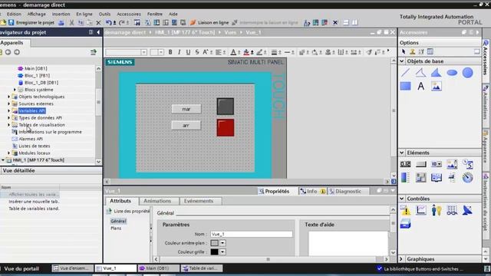Open the Outils menu
This screenshot has width=491, height=276.
click(x=104, y=14)
